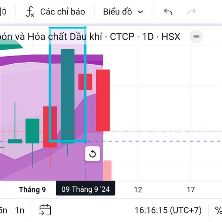Image resolution: width=222 pixels, height=222 pixels.
Task: Select the 1n time range
Action: 20,210
